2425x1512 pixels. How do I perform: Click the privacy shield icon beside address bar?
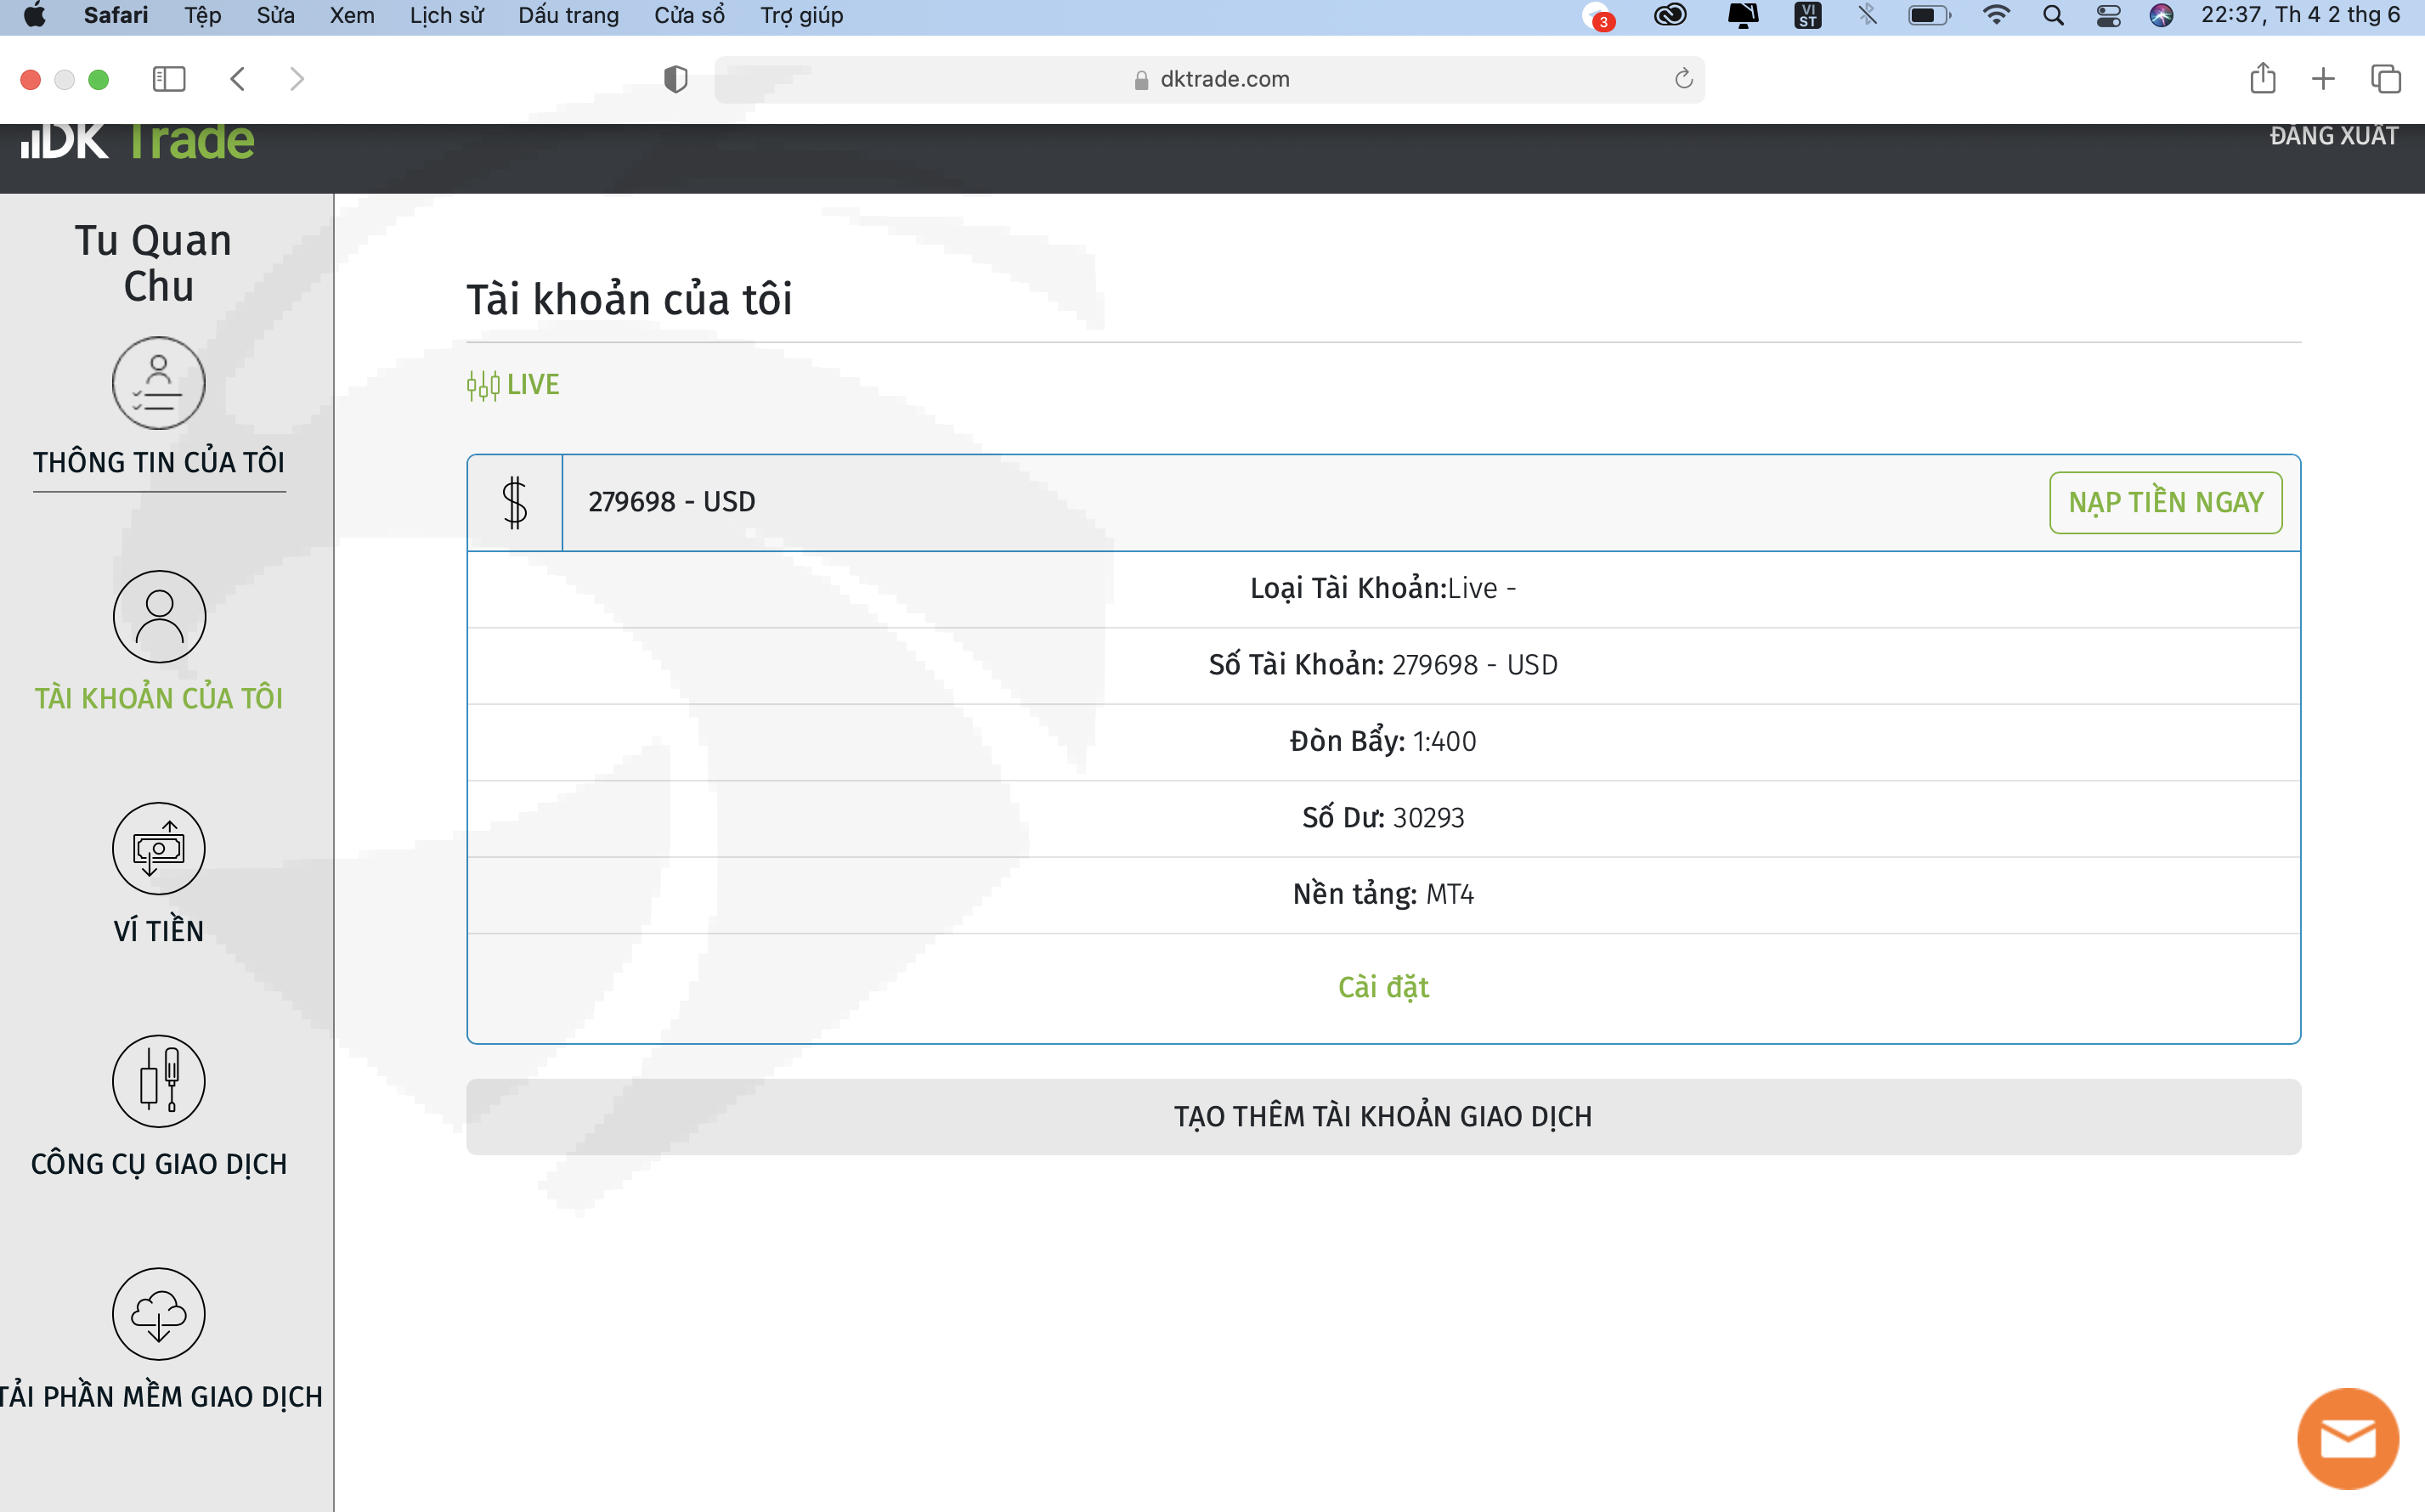click(676, 79)
